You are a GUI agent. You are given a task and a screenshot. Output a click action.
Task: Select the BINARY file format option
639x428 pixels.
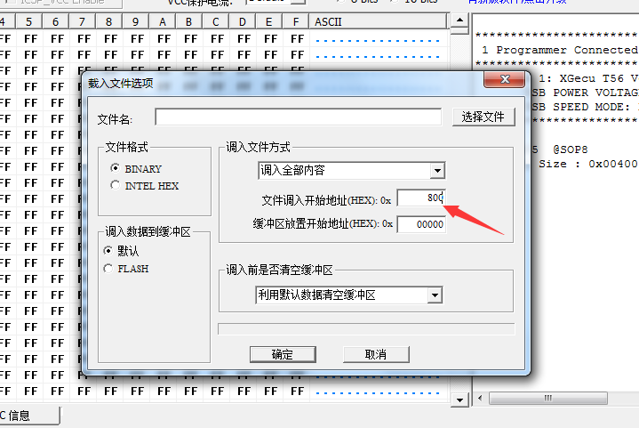click(115, 168)
